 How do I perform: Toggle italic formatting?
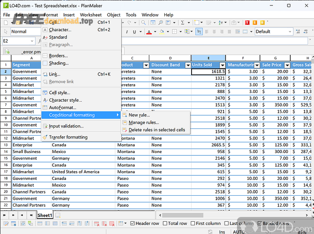127,32
